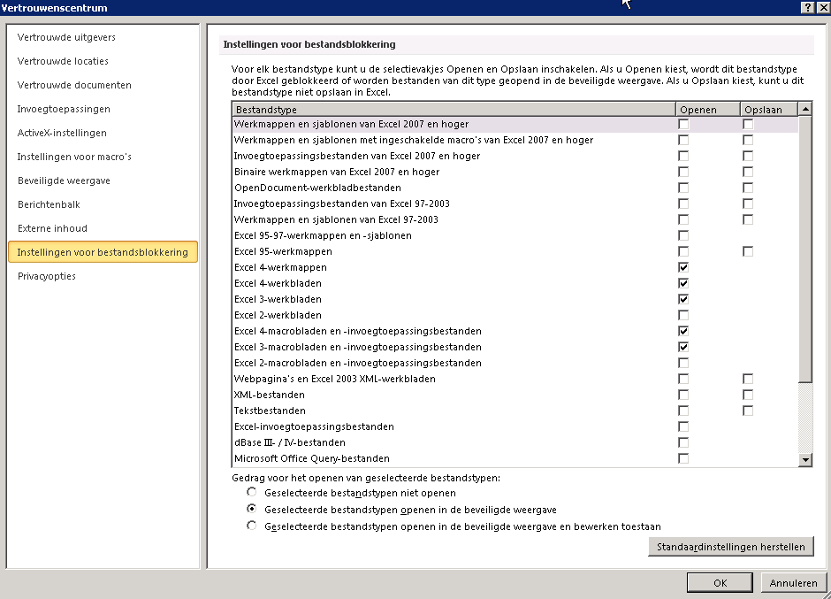This screenshot has height=599, width=831.
Task: Check Openen for Microsoft Office Query-bestanden
Action: click(683, 458)
